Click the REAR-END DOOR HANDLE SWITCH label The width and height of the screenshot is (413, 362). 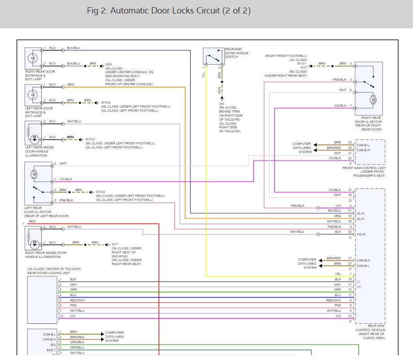click(x=237, y=53)
